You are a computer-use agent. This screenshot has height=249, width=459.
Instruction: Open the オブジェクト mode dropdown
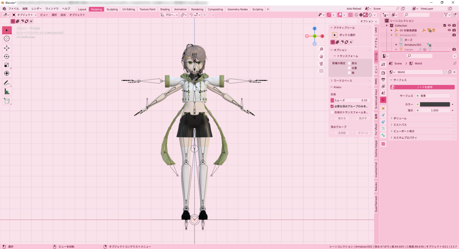(24, 15)
